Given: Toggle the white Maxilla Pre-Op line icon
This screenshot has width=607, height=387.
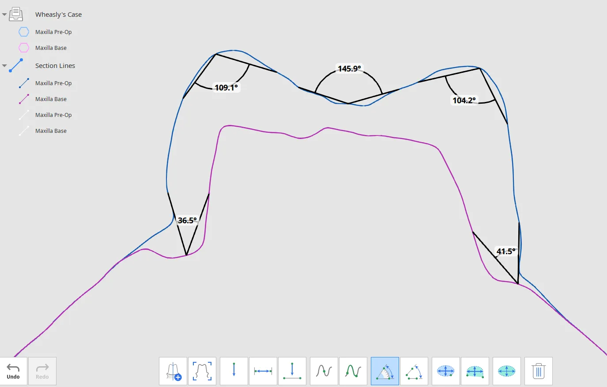Looking at the screenshot, I should 24,115.
